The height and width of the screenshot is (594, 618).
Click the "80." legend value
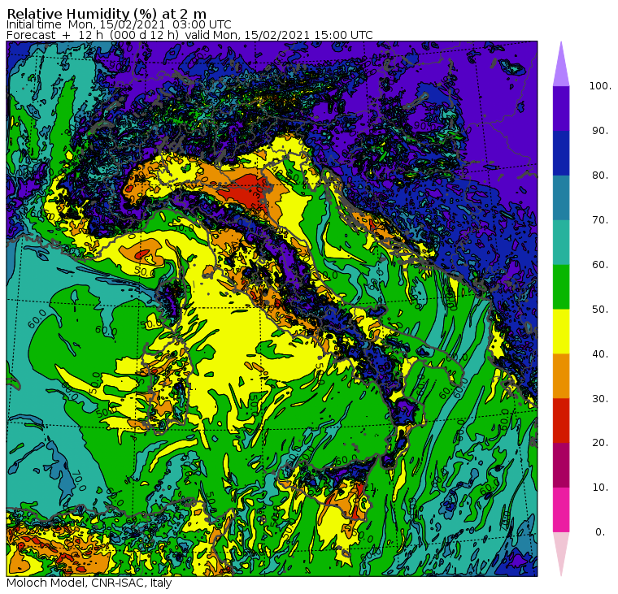[600, 176]
